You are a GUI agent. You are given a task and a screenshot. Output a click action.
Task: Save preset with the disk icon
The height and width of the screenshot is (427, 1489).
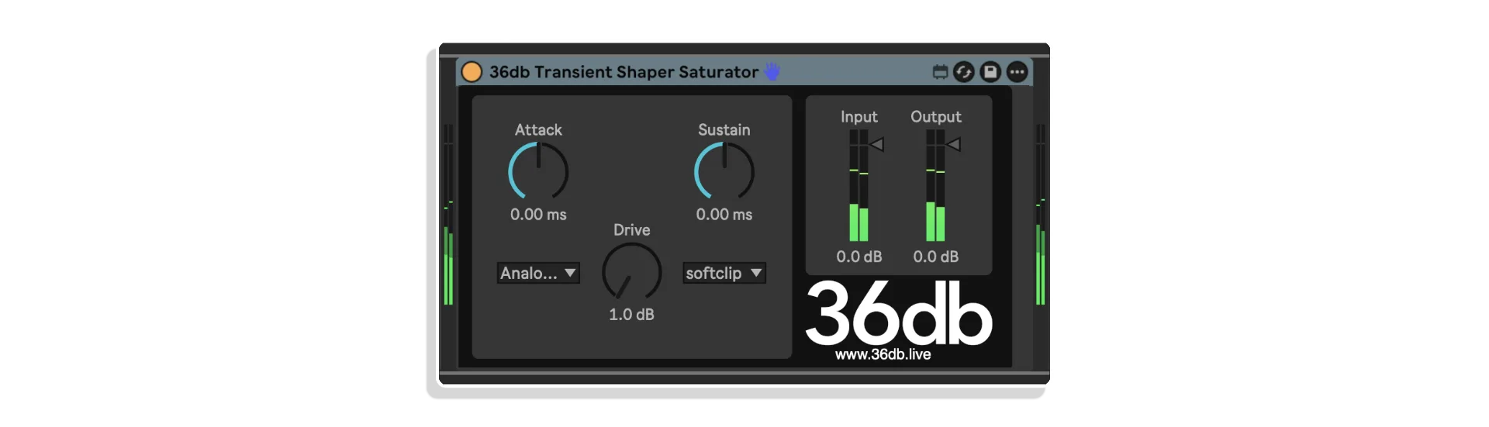(x=990, y=72)
